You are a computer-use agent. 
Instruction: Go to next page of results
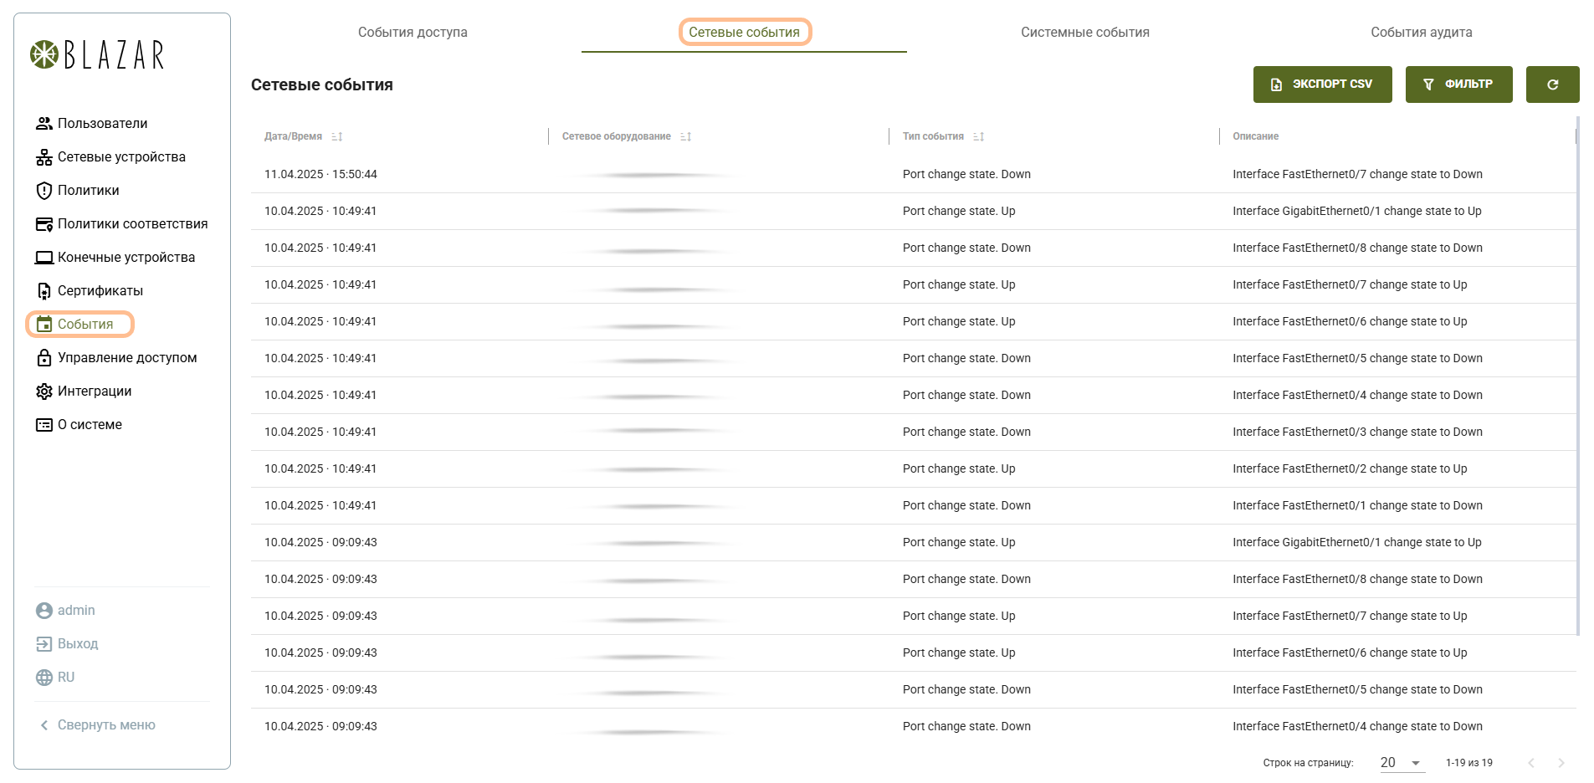pos(1561,763)
